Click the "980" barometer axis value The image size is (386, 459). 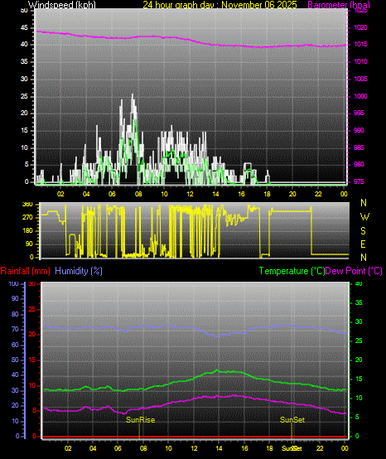click(359, 164)
